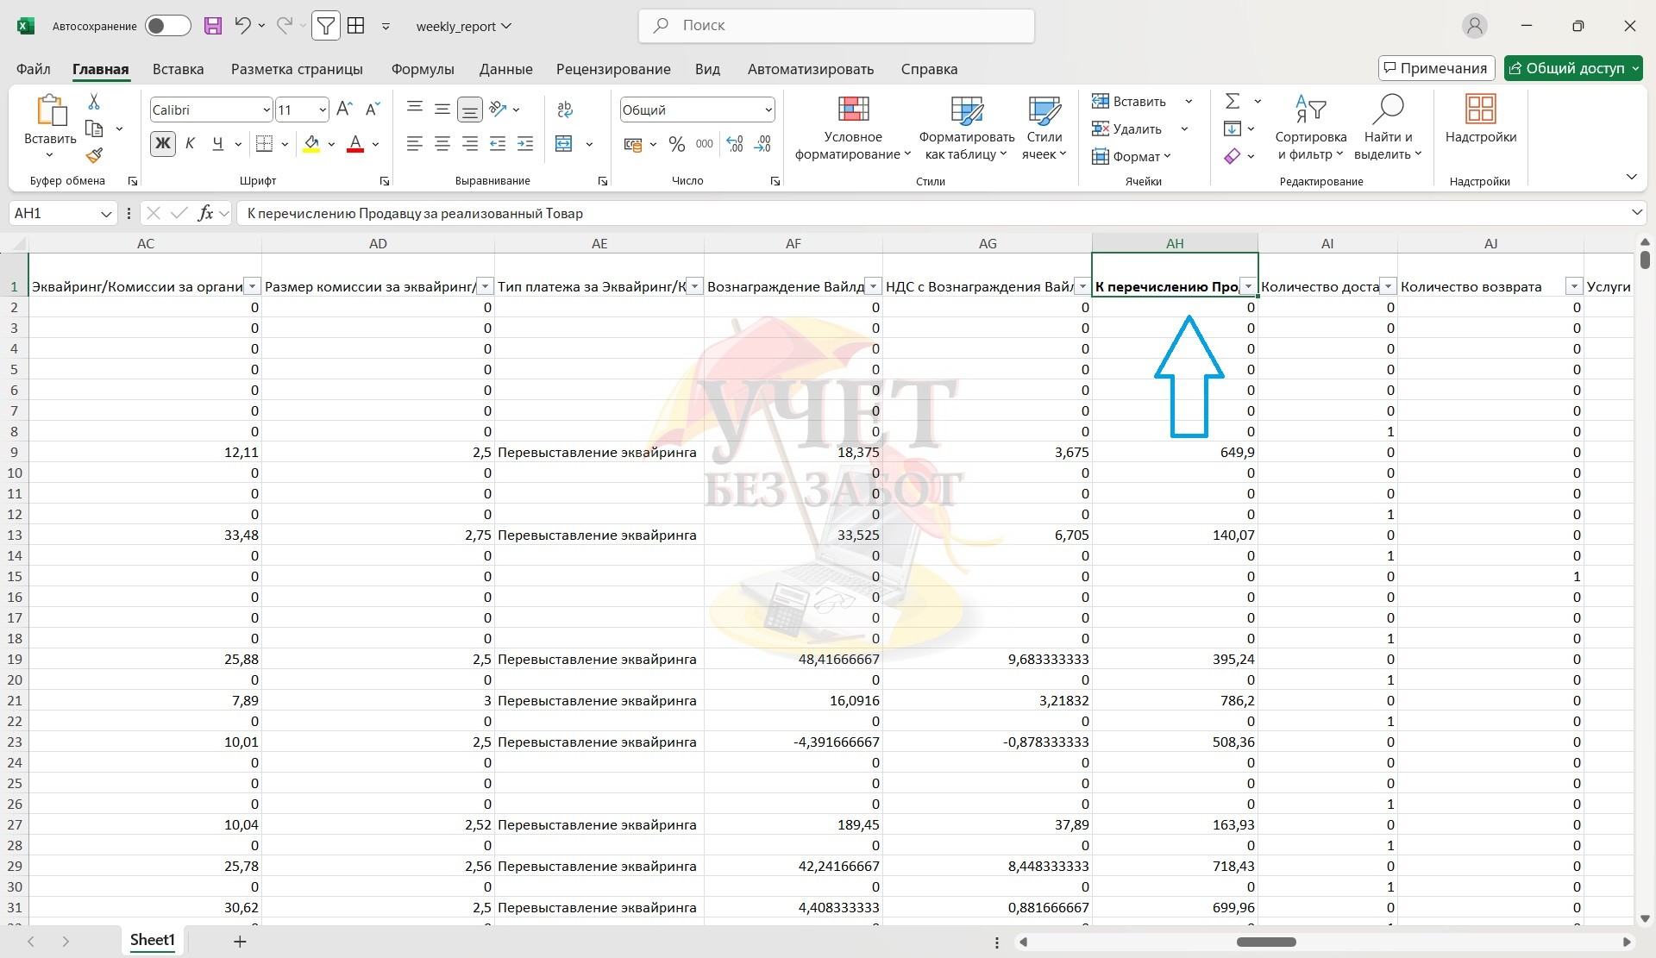The image size is (1656, 958).
Task: Click the AutoSum sigma icon
Action: point(1233,102)
